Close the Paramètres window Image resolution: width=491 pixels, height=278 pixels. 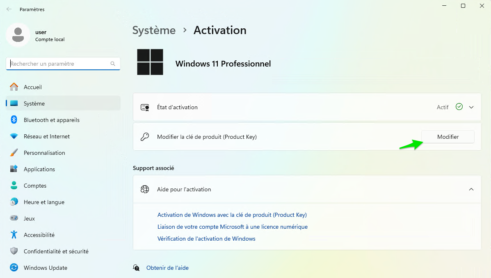point(482,6)
